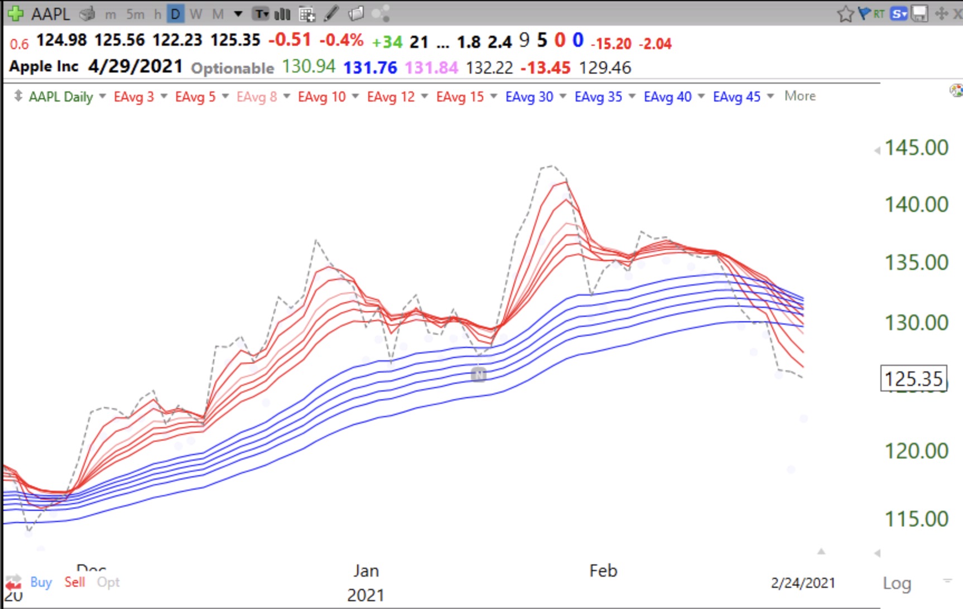Screen dimensions: 963x609
Task: Click the scale arrow below 115.00
Action: [x=877, y=553]
